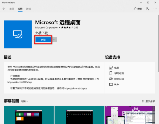Minimize the Microsoft Store window
Viewport: 159px width, 124px height.
pyautogui.click(x=141, y=3)
